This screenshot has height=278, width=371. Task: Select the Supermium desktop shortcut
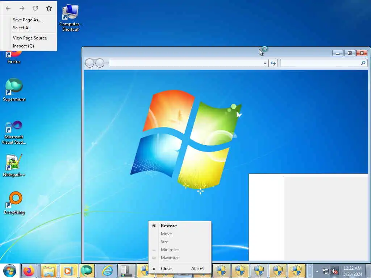pyautogui.click(x=14, y=90)
